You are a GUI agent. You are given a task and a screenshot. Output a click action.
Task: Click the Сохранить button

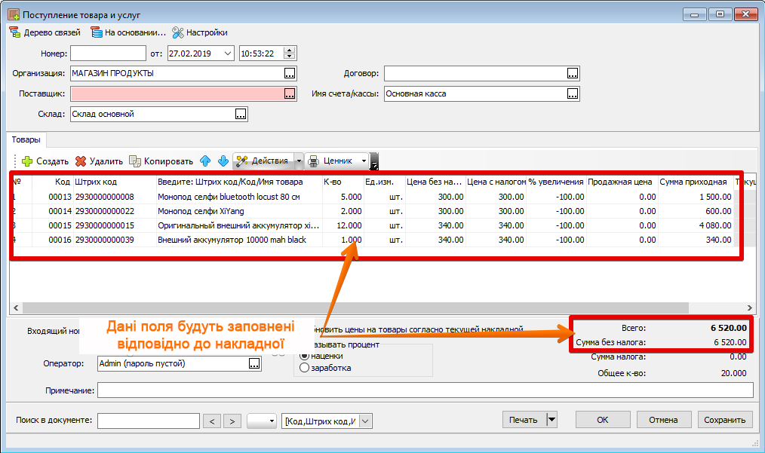[x=725, y=419]
